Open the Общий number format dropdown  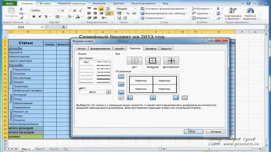pyautogui.click(x=135, y=8)
